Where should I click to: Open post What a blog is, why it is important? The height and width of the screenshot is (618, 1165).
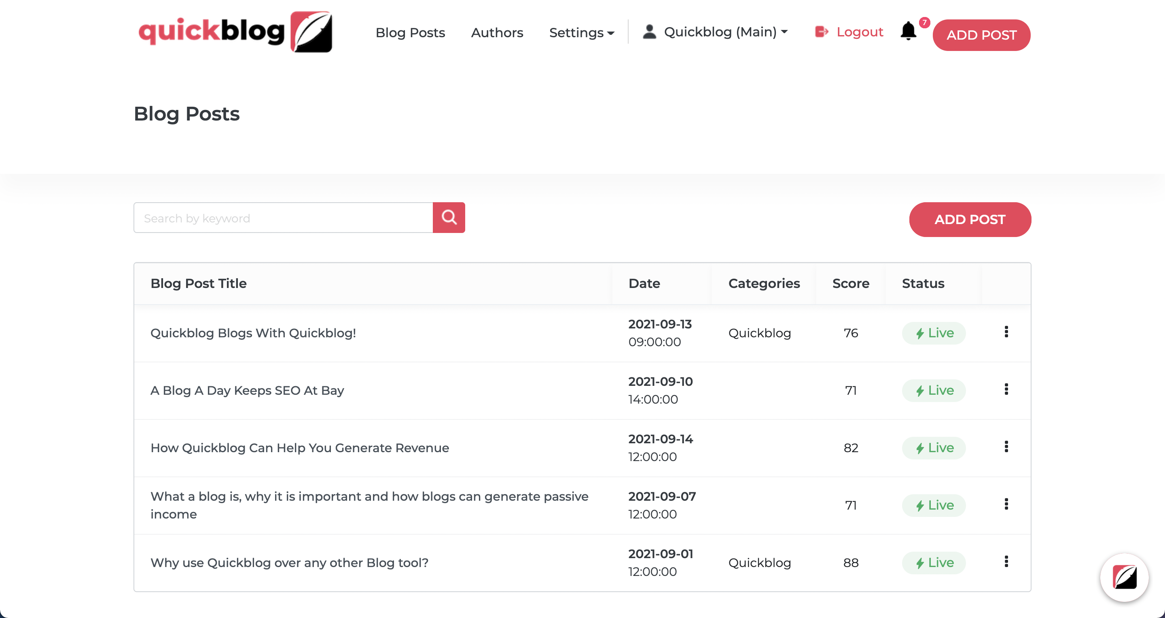click(x=369, y=506)
